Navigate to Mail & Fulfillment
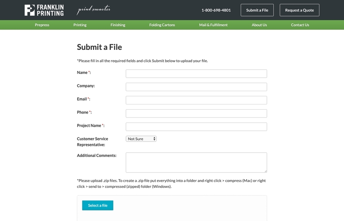The image size is (344, 221). tap(213, 25)
